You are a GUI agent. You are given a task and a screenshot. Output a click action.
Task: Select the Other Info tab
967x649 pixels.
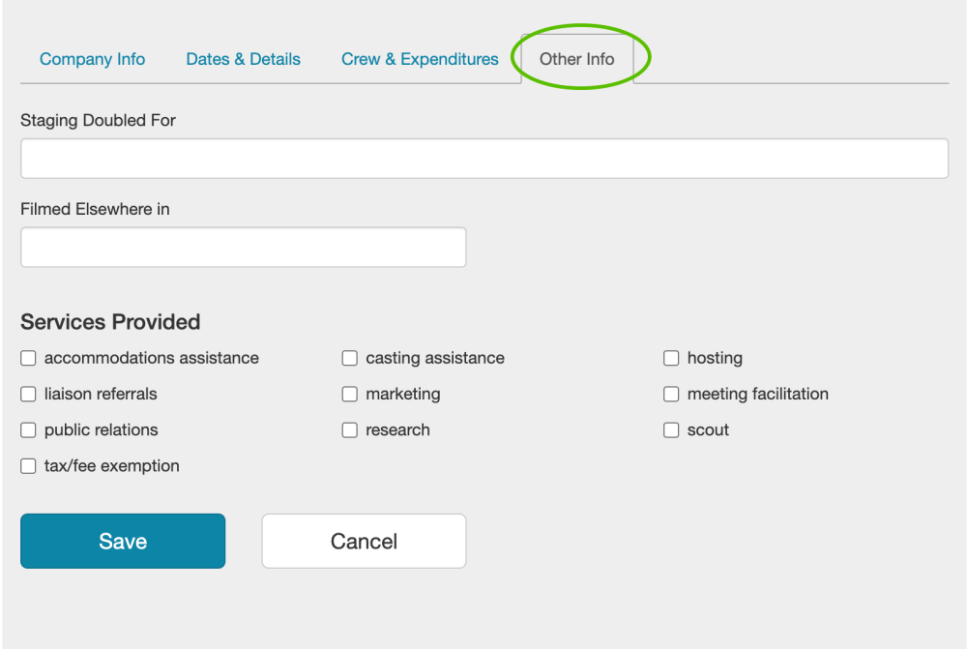point(576,59)
